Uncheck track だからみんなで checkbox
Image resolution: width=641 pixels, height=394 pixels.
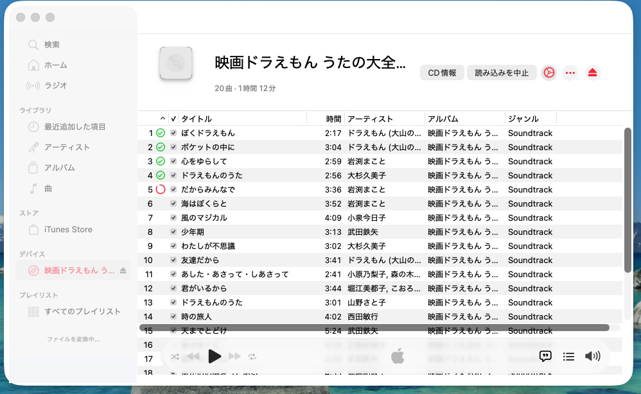(x=173, y=189)
